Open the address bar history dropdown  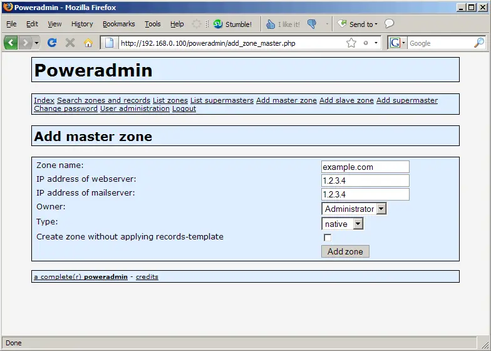pyautogui.click(x=376, y=43)
